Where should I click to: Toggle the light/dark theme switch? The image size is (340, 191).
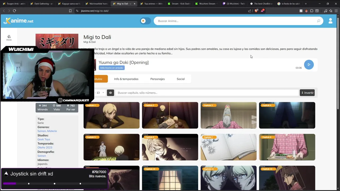point(146,21)
